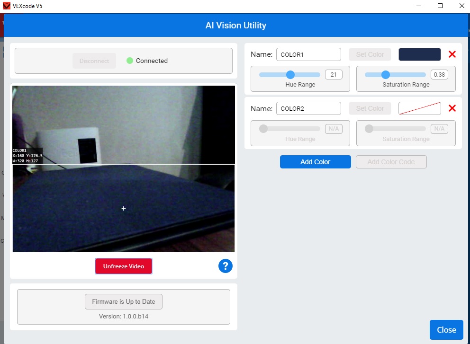Set Color for COLOR2
Screen dimensions: 470x344
click(370, 108)
